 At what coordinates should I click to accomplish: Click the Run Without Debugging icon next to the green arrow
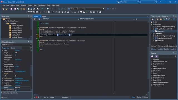coord(48,9)
